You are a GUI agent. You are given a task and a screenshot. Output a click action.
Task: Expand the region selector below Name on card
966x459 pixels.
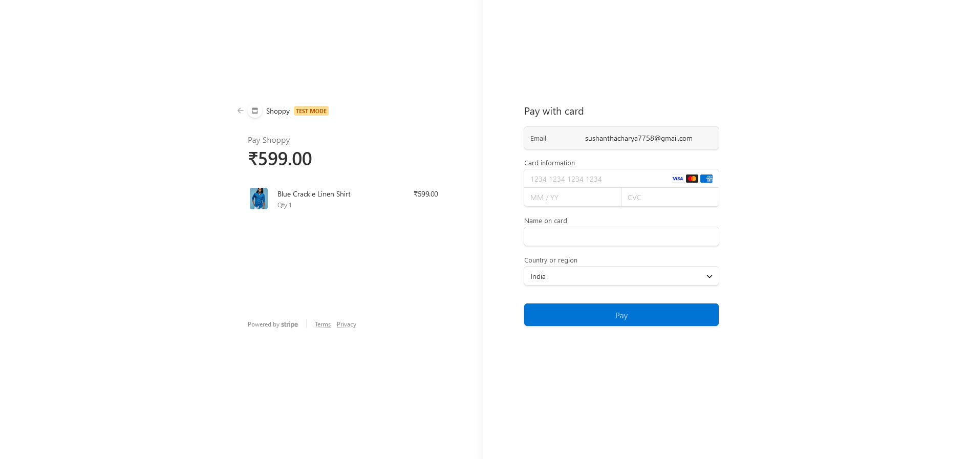[621, 276]
